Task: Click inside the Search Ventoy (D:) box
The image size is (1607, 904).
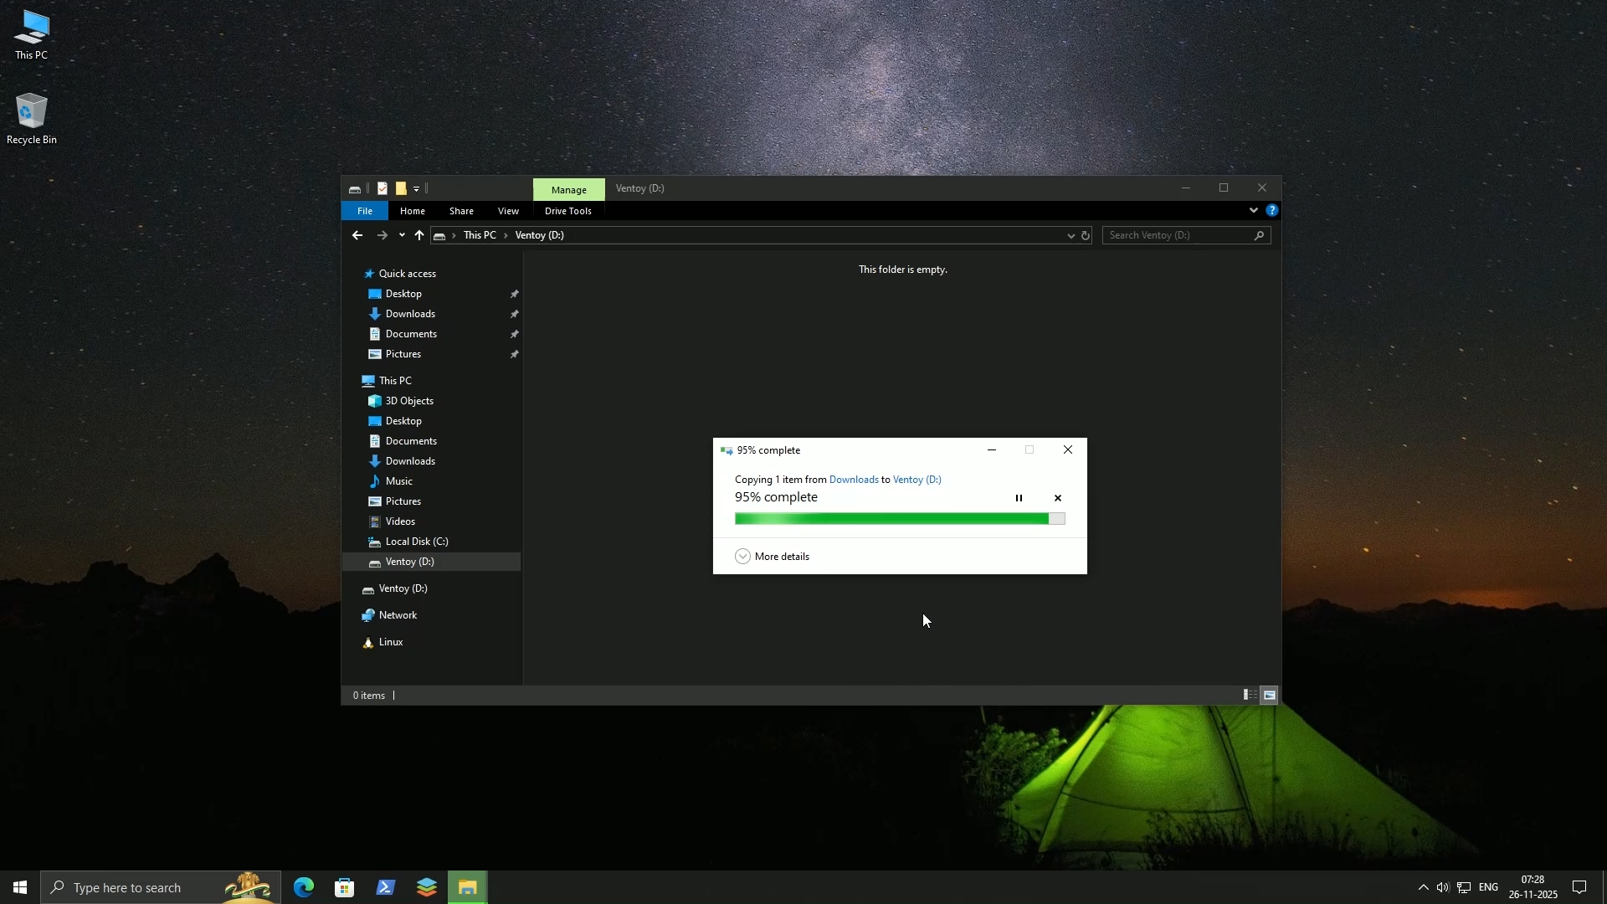Action: pyautogui.click(x=1180, y=235)
